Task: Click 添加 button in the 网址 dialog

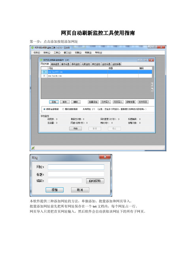Action: pyautogui.click(x=55, y=190)
